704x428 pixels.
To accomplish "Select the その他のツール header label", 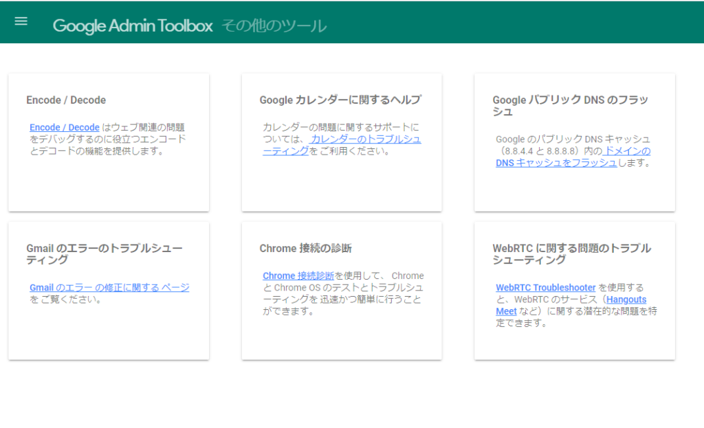I will [273, 25].
